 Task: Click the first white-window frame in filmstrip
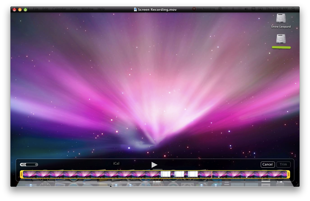coord(165,174)
